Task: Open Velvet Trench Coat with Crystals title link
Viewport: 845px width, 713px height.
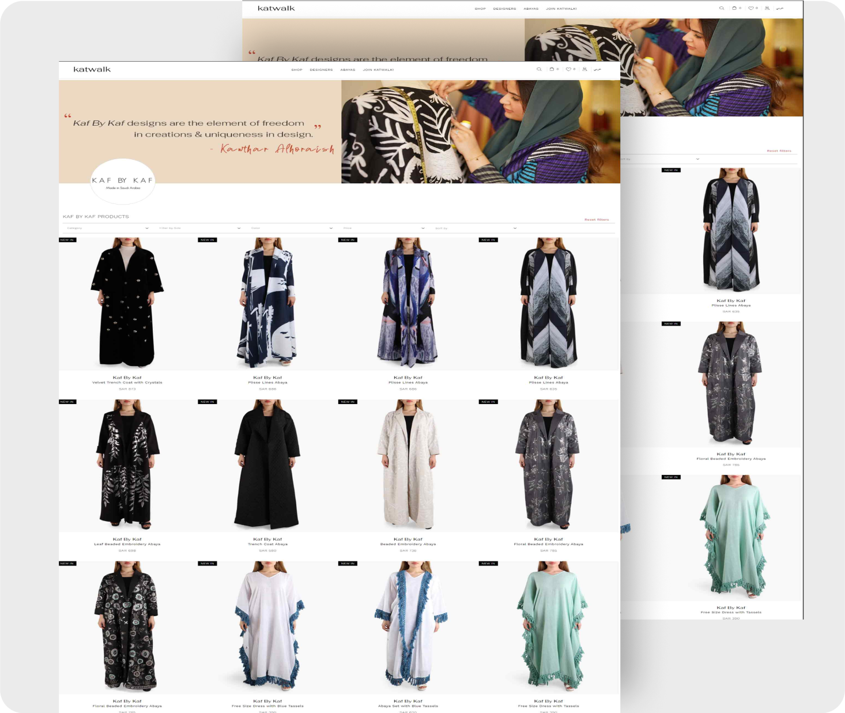Action: pyautogui.click(x=127, y=382)
